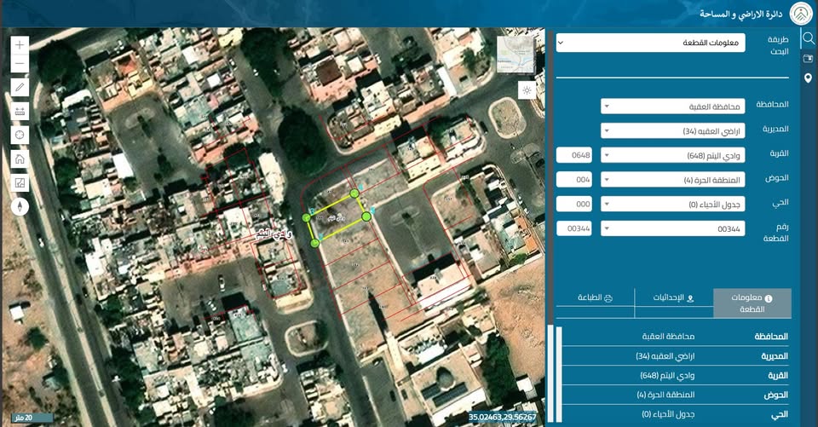Click the neighborhood code field 000
This screenshot has width=818, height=427.
click(574, 204)
